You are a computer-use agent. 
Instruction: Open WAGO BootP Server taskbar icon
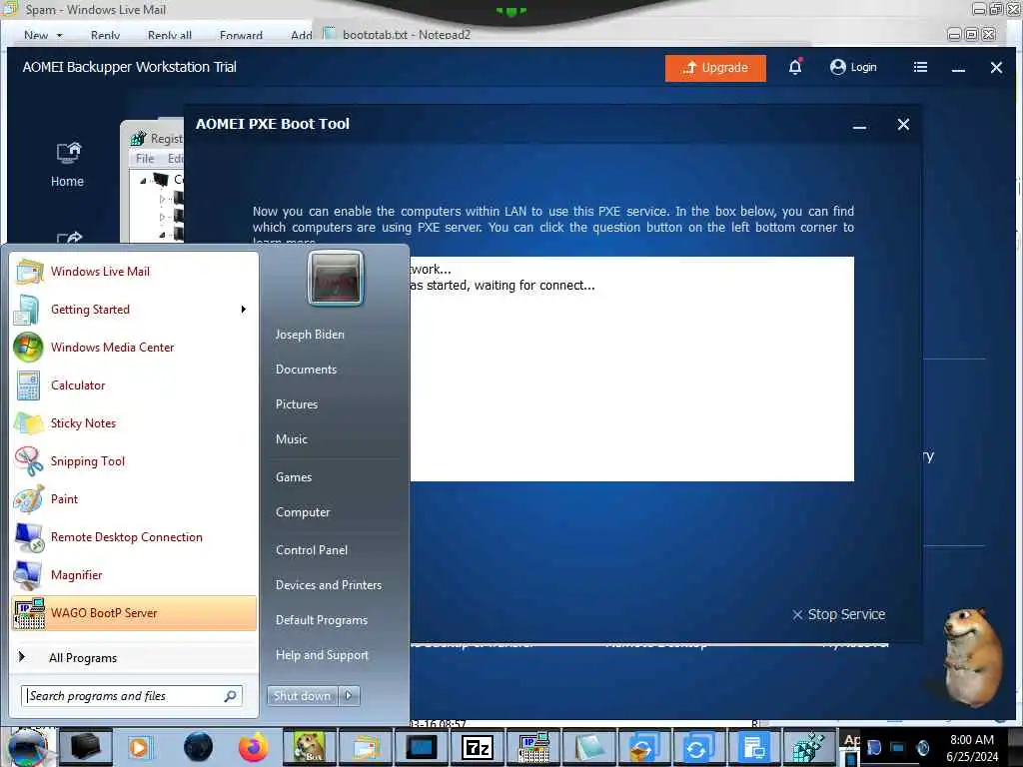pyautogui.click(x=533, y=747)
